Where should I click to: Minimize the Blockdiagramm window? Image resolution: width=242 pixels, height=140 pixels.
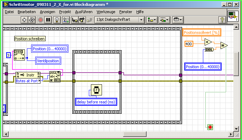(x=224, y=4)
